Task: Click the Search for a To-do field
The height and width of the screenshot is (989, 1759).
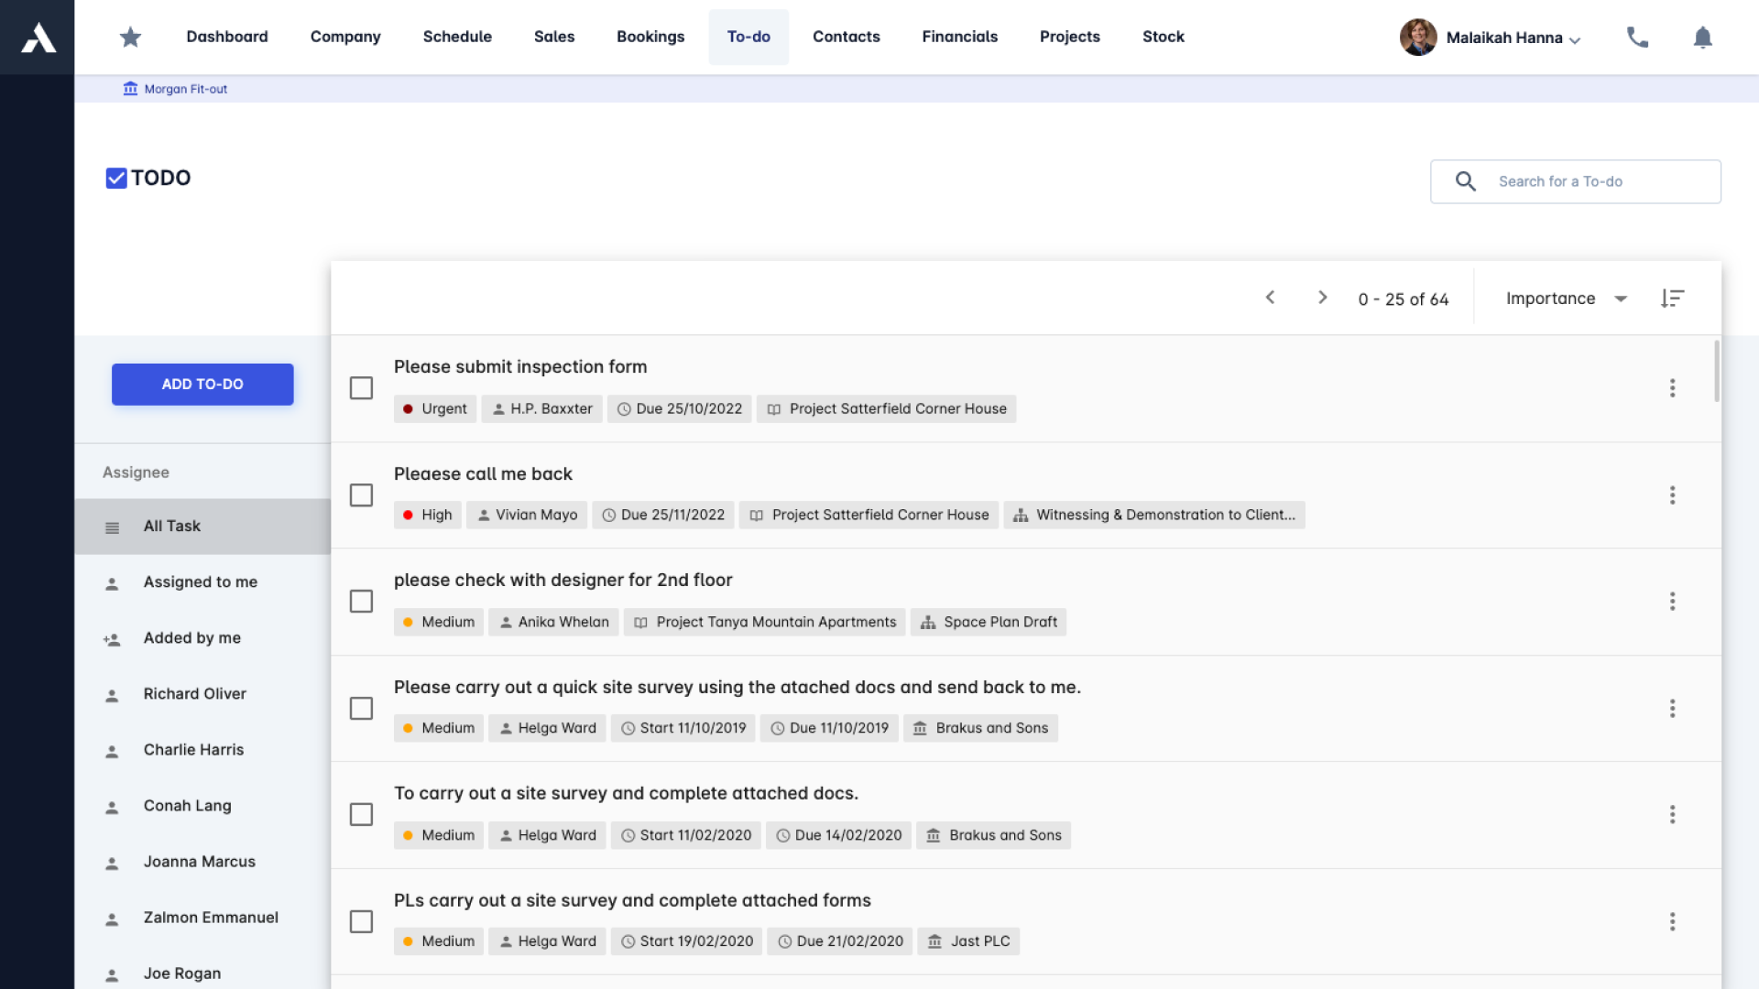Action: [1594, 181]
